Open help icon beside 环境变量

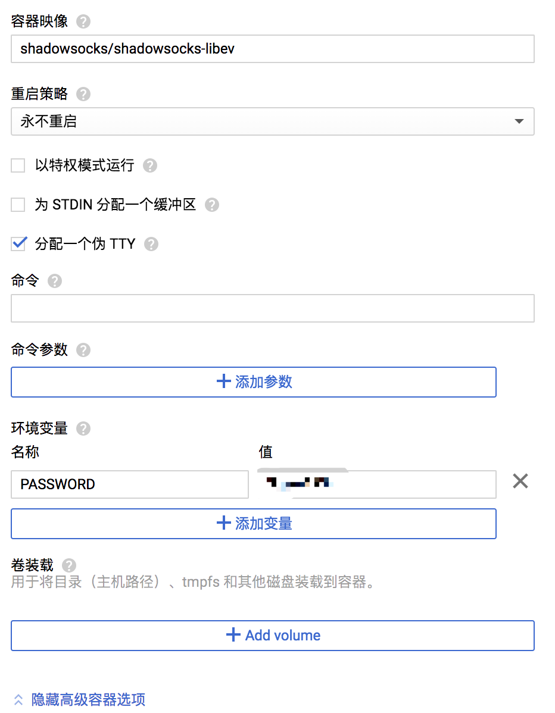point(83,429)
